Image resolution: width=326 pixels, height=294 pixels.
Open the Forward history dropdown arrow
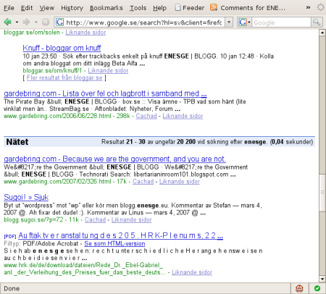click(x=36, y=22)
